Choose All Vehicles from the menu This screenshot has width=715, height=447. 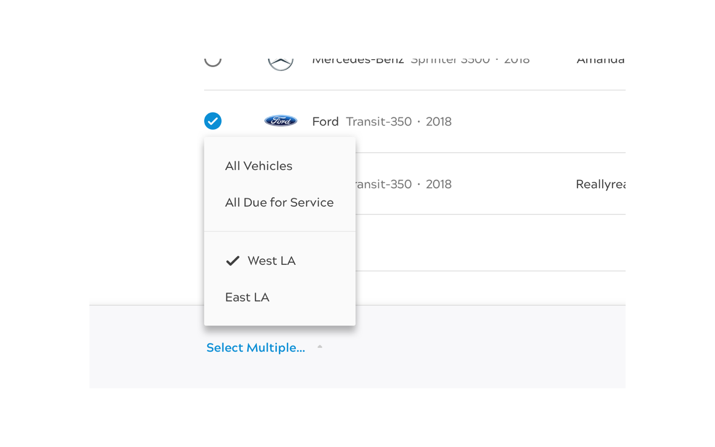259,166
